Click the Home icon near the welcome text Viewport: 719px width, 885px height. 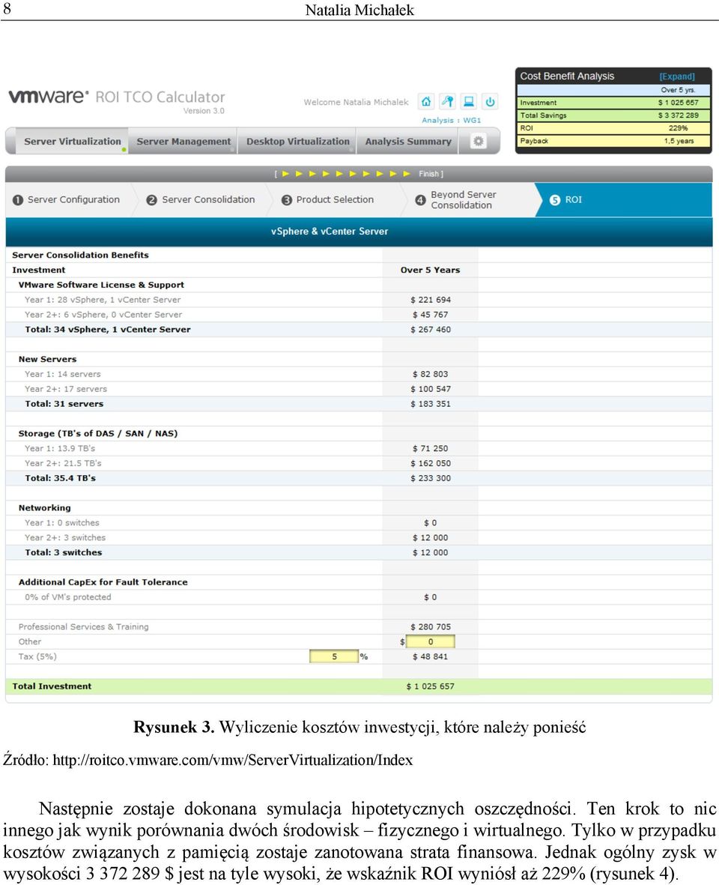click(x=426, y=102)
